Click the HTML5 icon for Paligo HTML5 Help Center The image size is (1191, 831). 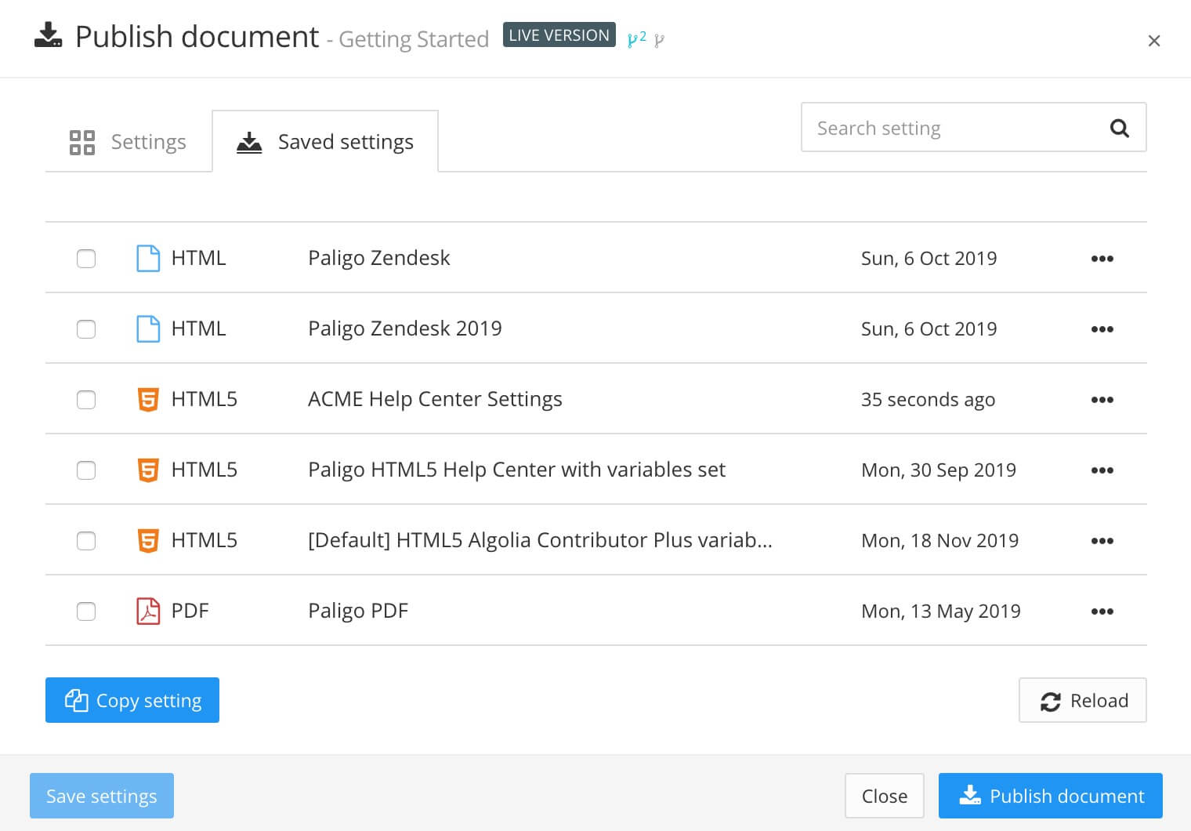(x=147, y=470)
